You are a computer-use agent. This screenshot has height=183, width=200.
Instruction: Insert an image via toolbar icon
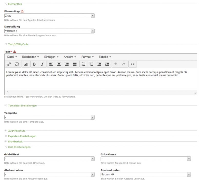tap(26, 64)
